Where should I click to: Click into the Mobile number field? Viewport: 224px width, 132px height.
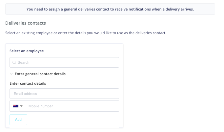72,106
